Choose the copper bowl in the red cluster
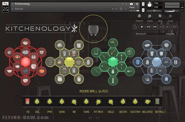185x122 pixels. click(x=17, y=57)
